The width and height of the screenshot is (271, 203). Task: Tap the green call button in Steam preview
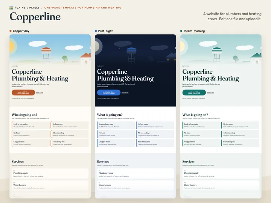tap(194, 92)
